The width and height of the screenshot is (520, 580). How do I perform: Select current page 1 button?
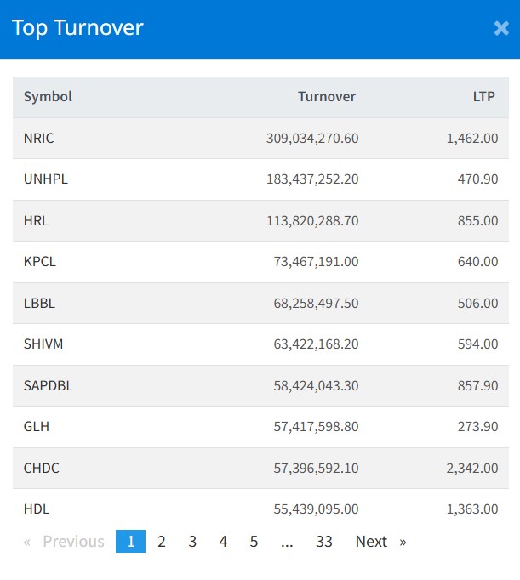(x=131, y=542)
